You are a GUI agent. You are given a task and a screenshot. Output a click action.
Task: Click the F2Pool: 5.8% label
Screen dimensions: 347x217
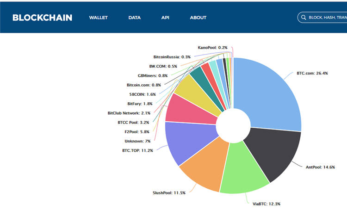pyautogui.click(x=137, y=132)
